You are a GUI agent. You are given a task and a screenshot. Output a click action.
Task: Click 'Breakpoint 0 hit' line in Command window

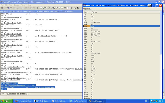point(9,83)
